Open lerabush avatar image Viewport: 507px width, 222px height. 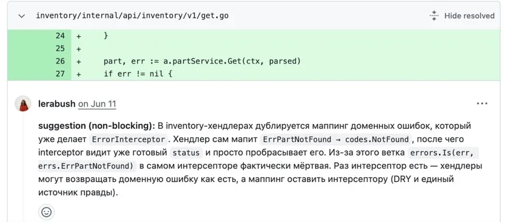[x=23, y=103]
